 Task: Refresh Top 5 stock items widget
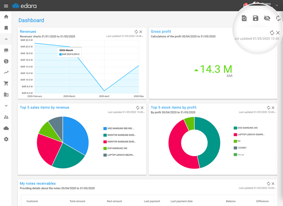(269, 108)
